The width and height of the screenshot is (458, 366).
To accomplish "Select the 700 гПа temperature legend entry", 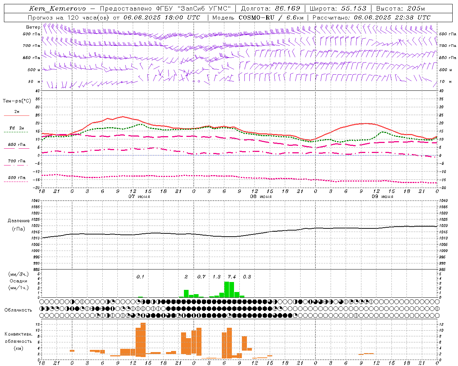I will (x=17, y=161).
